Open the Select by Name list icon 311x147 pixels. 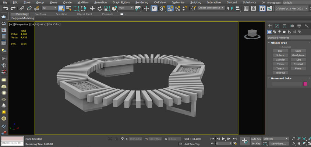(68, 8)
